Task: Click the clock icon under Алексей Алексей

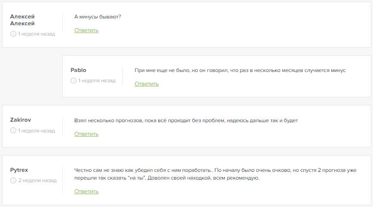Action: click(13, 34)
